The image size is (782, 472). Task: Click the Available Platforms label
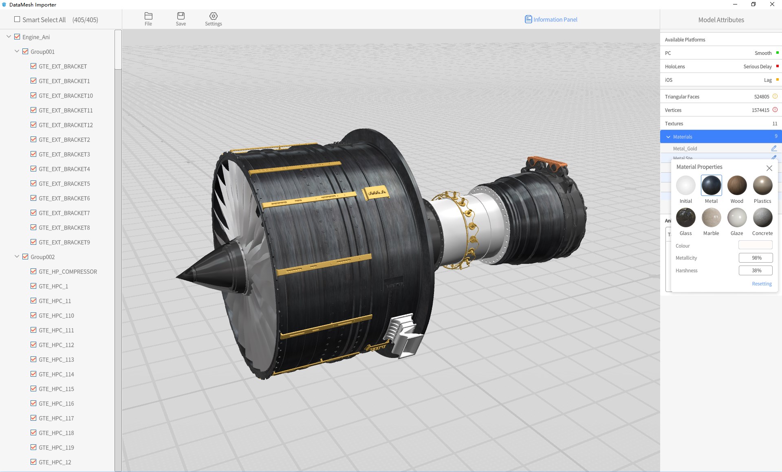685,40
